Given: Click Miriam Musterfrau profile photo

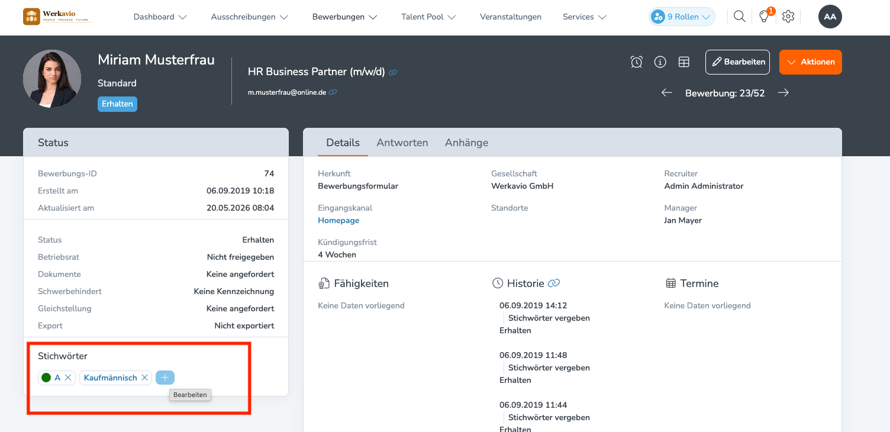Looking at the screenshot, I should click(x=52, y=79).
